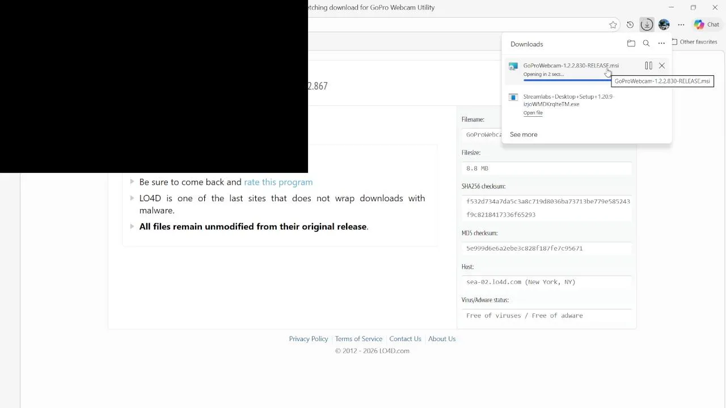Open downloads folder icon in Downloads panel
726x408 pixels.
pos(631,44)
